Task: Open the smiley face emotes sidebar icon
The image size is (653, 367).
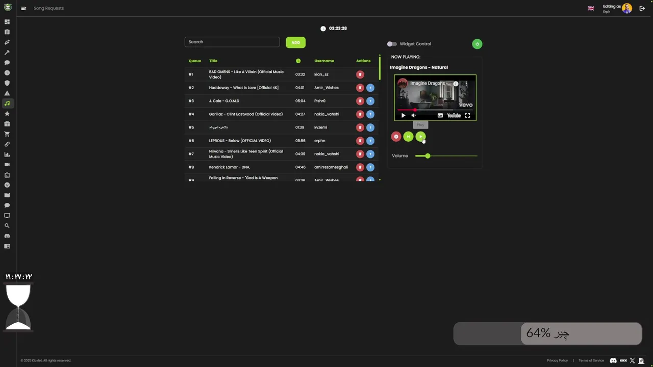Action: tap(7, 185)
